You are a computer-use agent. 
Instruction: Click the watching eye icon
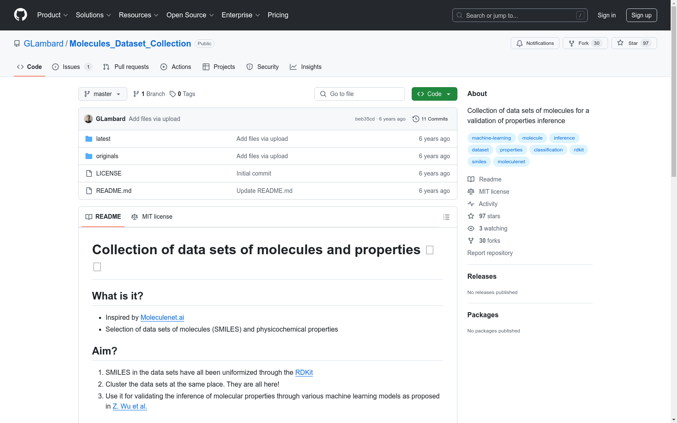tap(471, 228)
